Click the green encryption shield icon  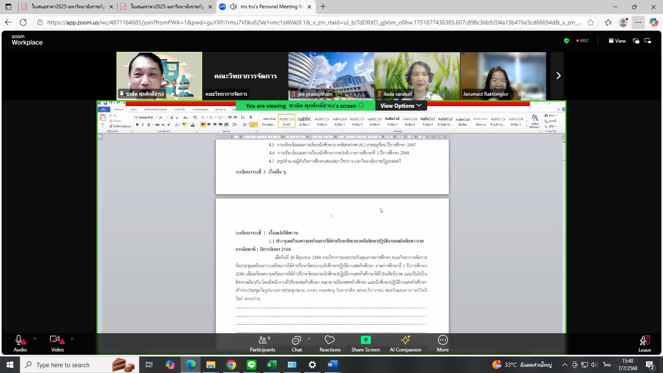click(566, 41)
